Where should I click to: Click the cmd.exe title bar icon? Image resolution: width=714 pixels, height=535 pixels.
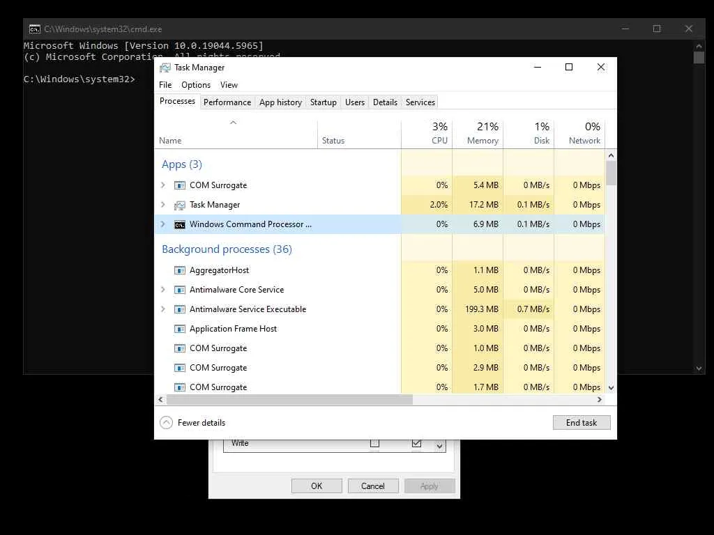[35, 29]
